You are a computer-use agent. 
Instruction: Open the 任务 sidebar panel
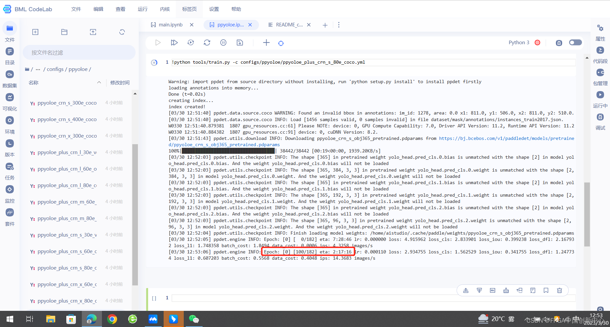click(10, 171)
